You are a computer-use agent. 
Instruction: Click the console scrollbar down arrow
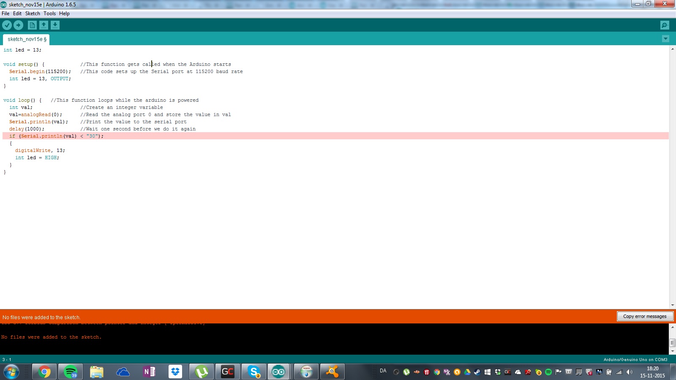[x=672, y=351]
